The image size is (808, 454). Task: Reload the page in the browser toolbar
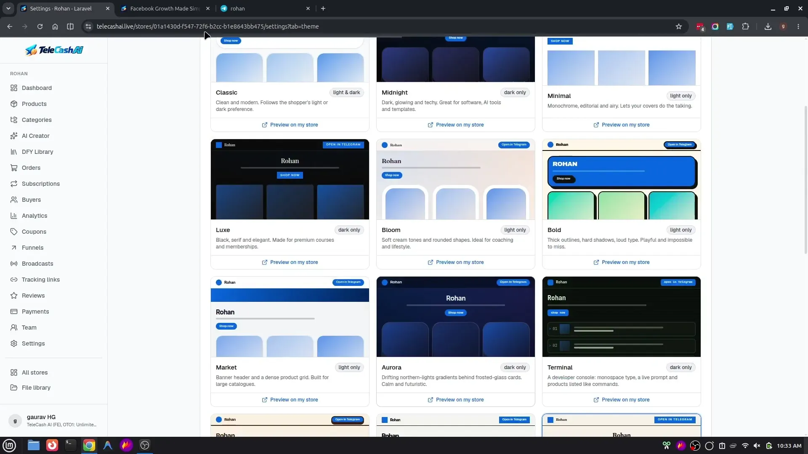pos(40,26)
